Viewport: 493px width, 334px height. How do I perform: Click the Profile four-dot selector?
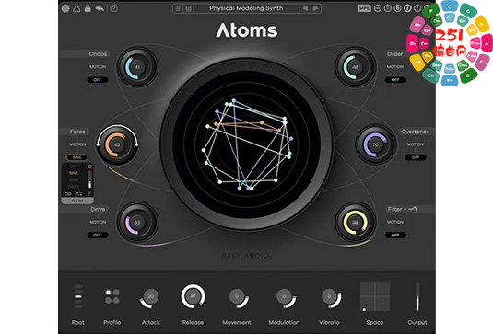[x=112, y=296]
